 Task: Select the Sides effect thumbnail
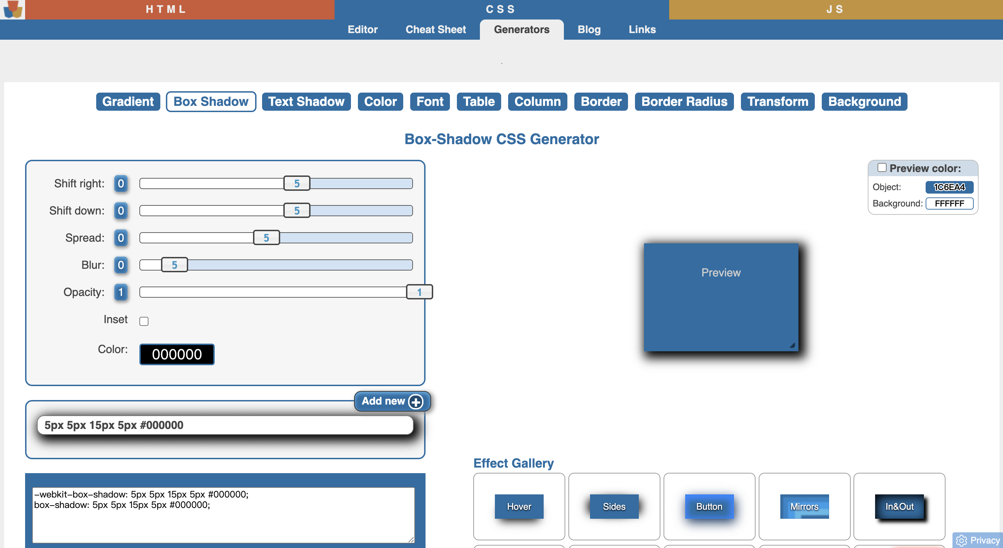pyautogui.click(x=614, y=506)
